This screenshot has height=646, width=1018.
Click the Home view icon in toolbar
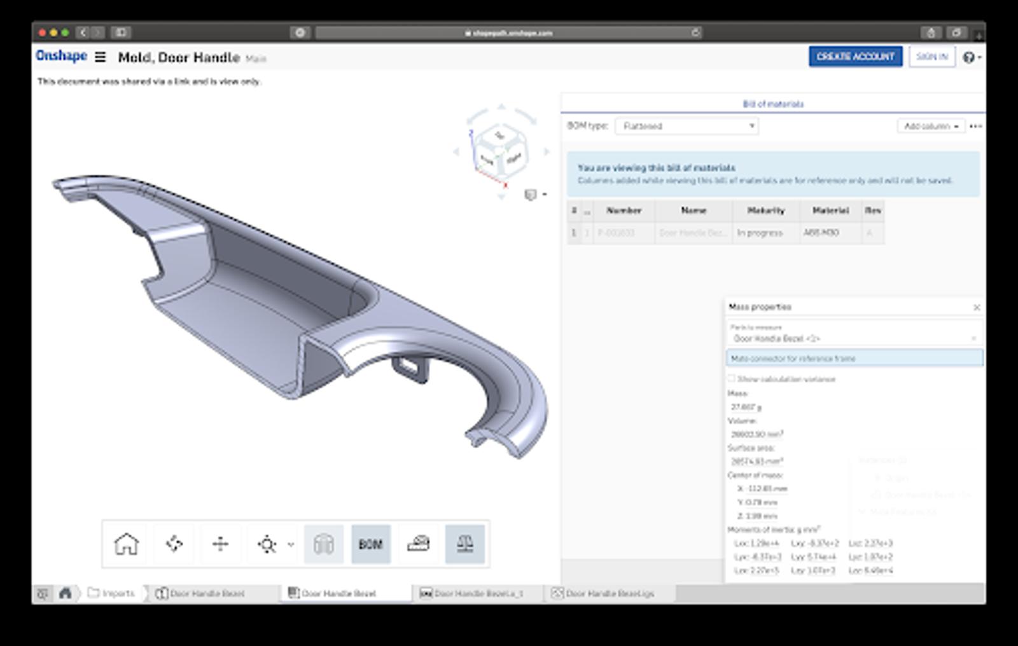[x=126, y=544]
